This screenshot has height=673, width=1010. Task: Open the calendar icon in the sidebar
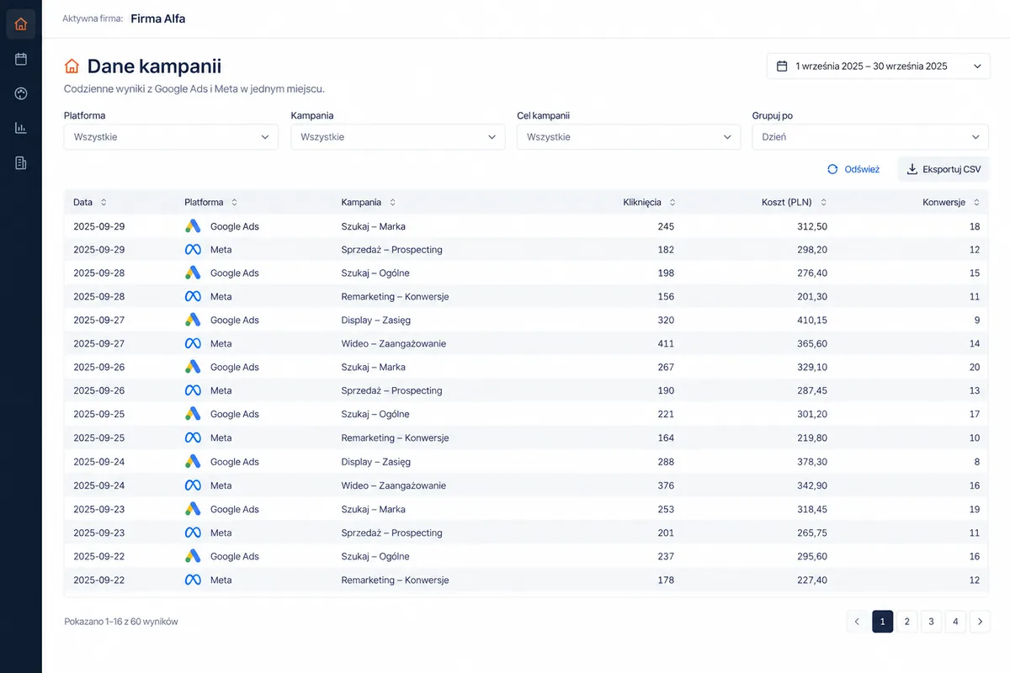click(x=21, y=59)
